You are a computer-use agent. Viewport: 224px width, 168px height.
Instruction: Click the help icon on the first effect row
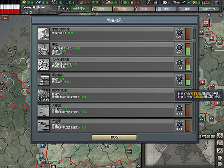(179, 32)
